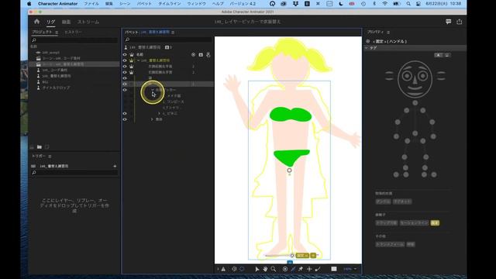Select the Dangle tool
Viewport: 496px width, 279px height.
pyautogui.click(x=318, y=269)
